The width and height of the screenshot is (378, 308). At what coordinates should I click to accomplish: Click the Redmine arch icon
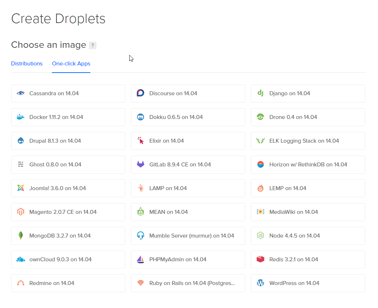click(21, 283)
